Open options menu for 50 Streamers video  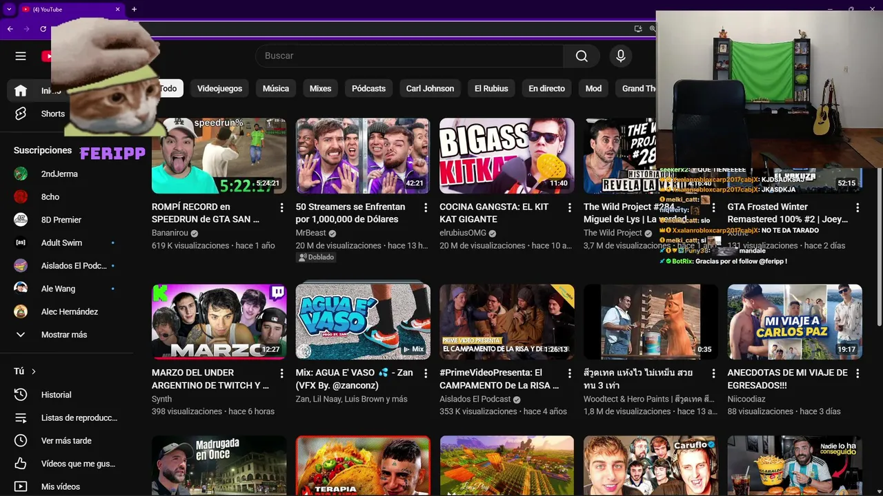[x=426, y=207]
